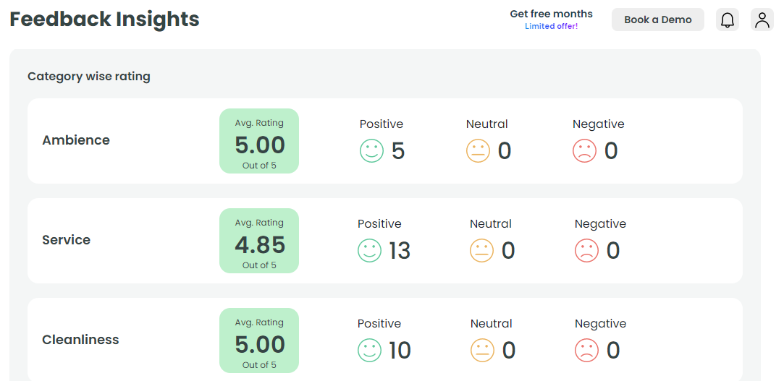Click the Service positive count 13
This screenshot has height=381, width=784.
(x=400, y=251)
